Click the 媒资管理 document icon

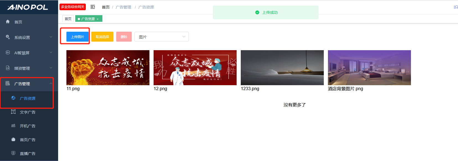pyautogui.click(x=8, y=68)
